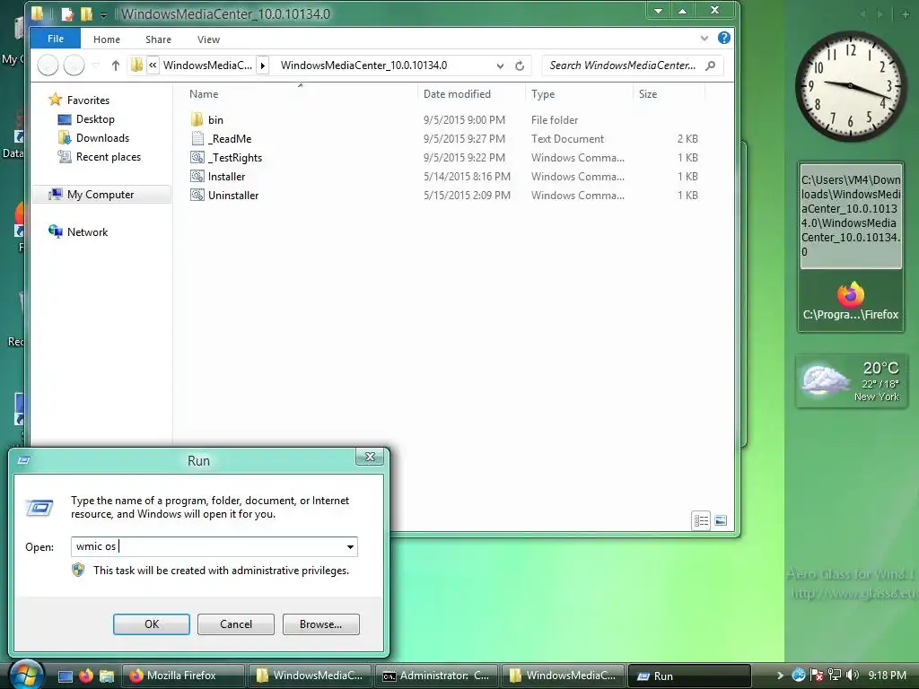Image resolution: width=919 pixels, height=689 pixels.
Task: Click the Explorer Forward navigation button
Action: pyautogui.click(x=74, y=65)
